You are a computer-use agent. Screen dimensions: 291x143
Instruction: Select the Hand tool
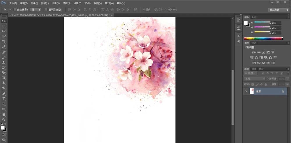coord(4,115)
